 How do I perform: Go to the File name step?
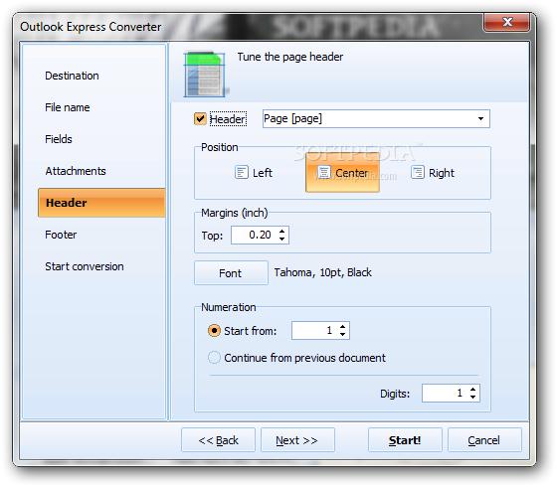(68, 107)
